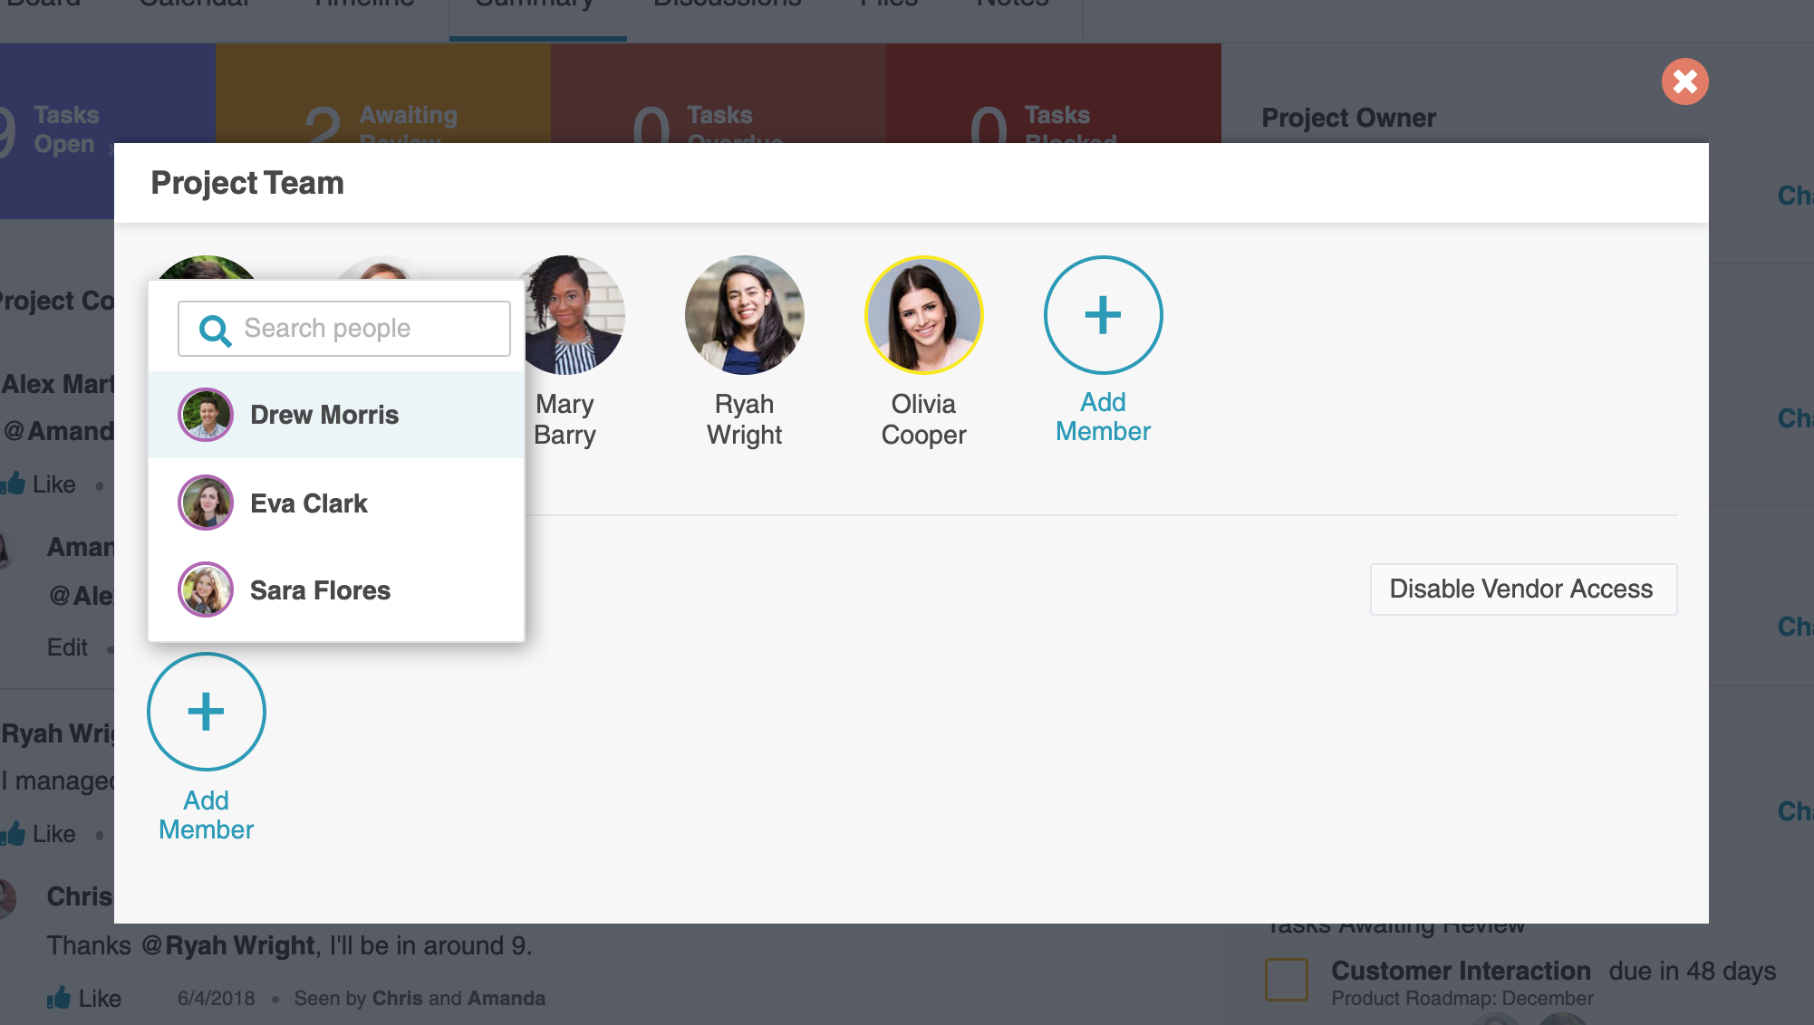Click the top row Add Member plus icon

click(x=1103, y=315)
